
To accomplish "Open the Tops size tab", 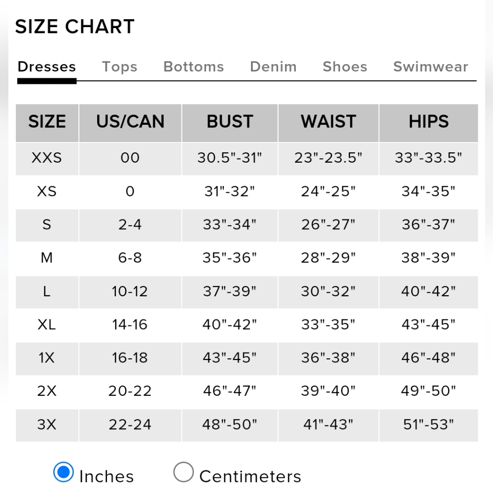I will coord(119,67).
